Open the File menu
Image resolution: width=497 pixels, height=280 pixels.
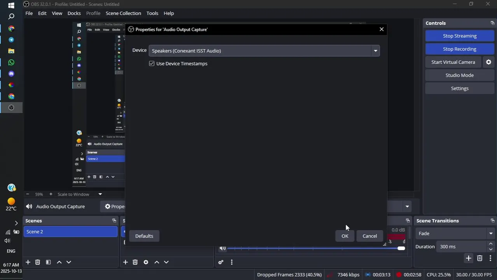(x=29, y=13)
